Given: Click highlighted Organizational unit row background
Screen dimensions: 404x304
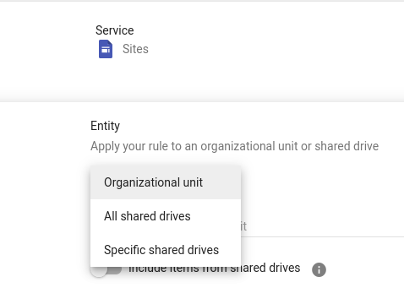Looking at the screenshot, I should pos(166,182).
